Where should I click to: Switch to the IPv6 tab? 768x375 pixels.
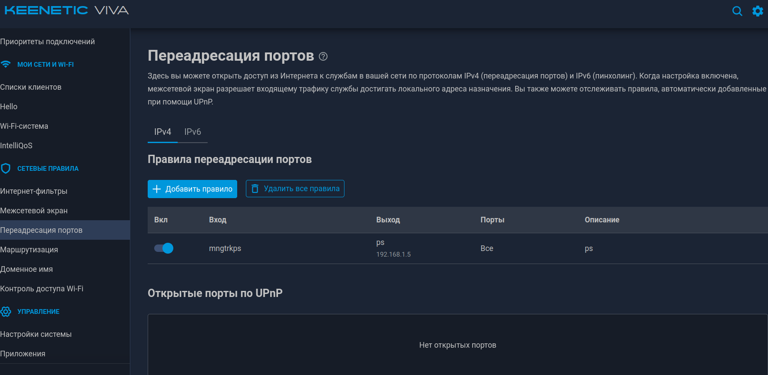click(192, 132)
